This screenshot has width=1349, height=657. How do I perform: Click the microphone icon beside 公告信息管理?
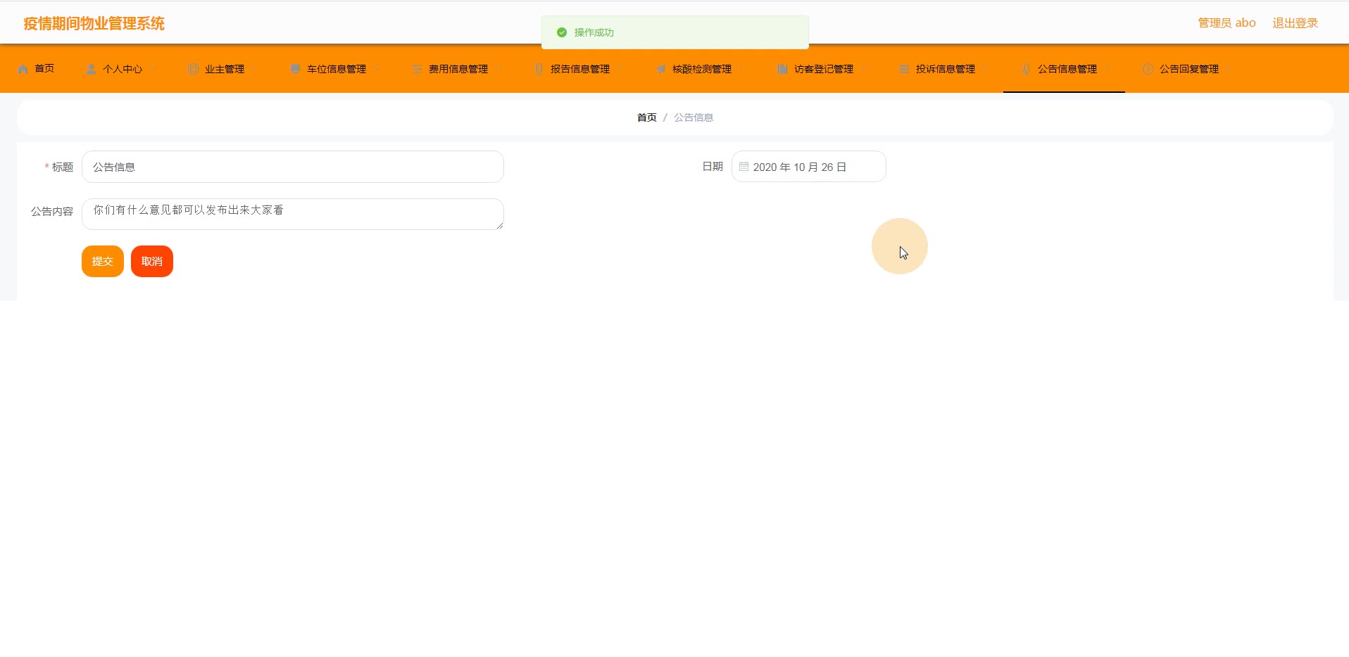[x=1026, y=69]
